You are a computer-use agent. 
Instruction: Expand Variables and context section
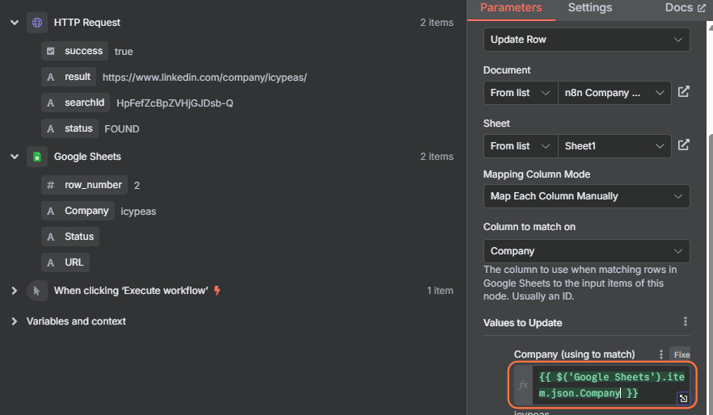[x=14, y=321]
